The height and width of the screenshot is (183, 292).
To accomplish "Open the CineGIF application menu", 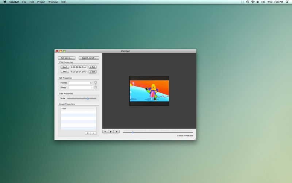I will point(14,2).
